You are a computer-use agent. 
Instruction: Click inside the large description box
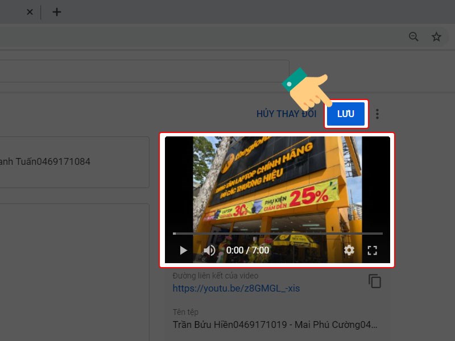[74, 267]
